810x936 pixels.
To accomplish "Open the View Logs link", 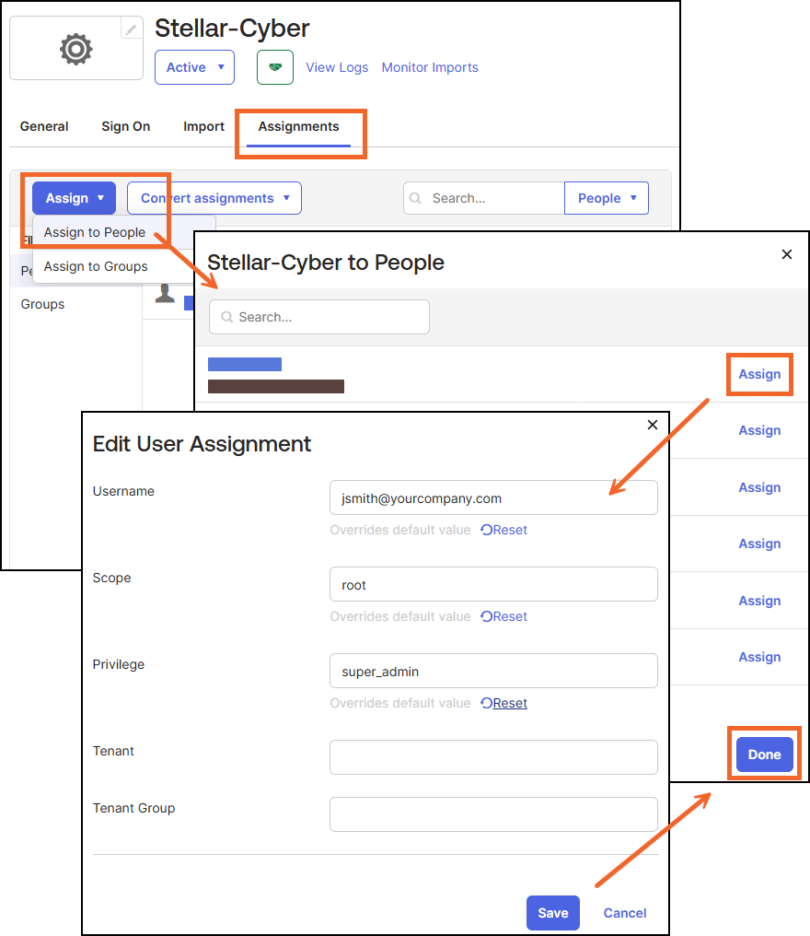I will pos(337,67).
